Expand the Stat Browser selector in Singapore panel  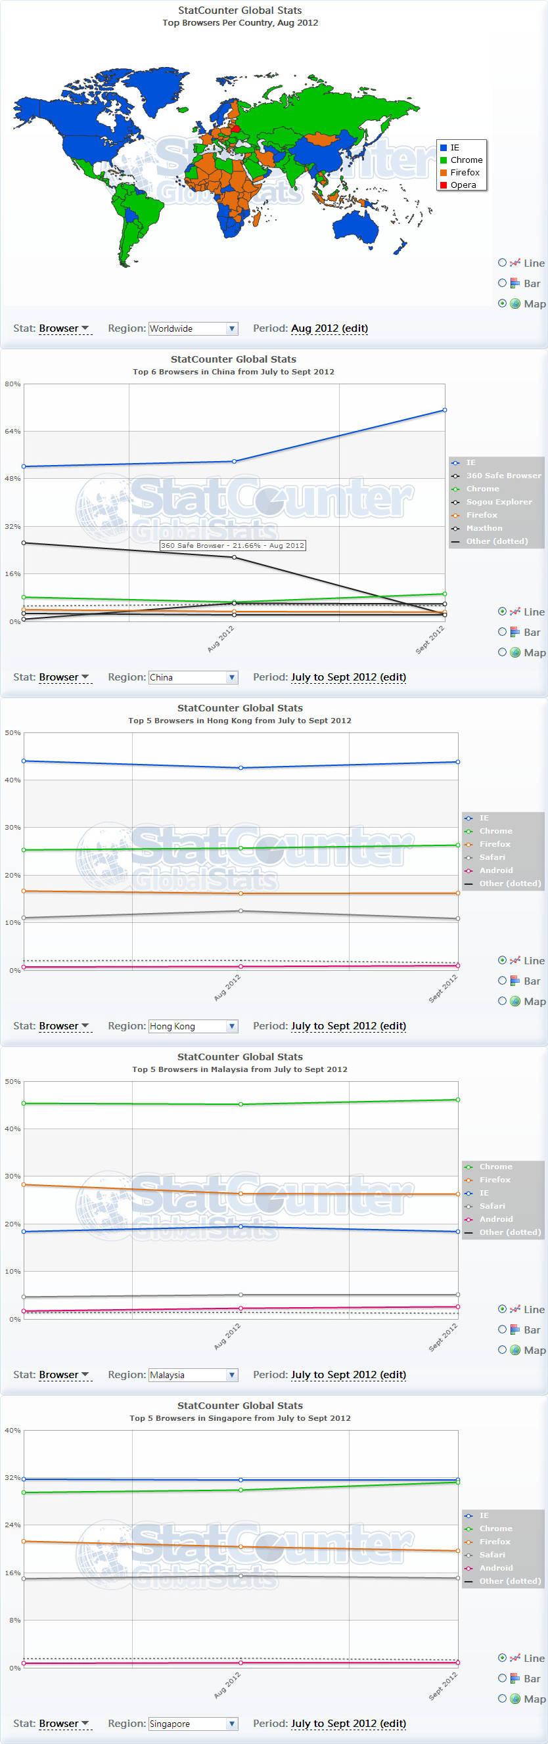coord(64,1723)
